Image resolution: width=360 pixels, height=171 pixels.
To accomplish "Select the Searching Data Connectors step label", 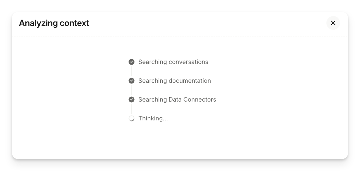I will [x=177, y=100].
